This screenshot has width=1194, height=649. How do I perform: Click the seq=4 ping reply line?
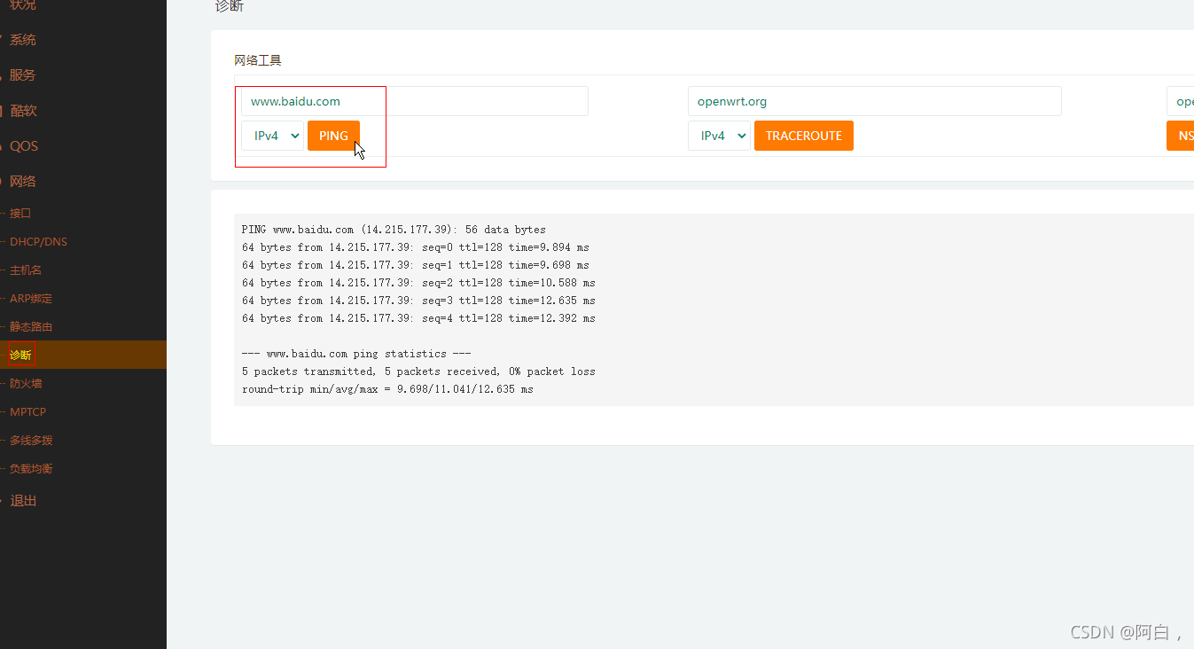[418, 318]
